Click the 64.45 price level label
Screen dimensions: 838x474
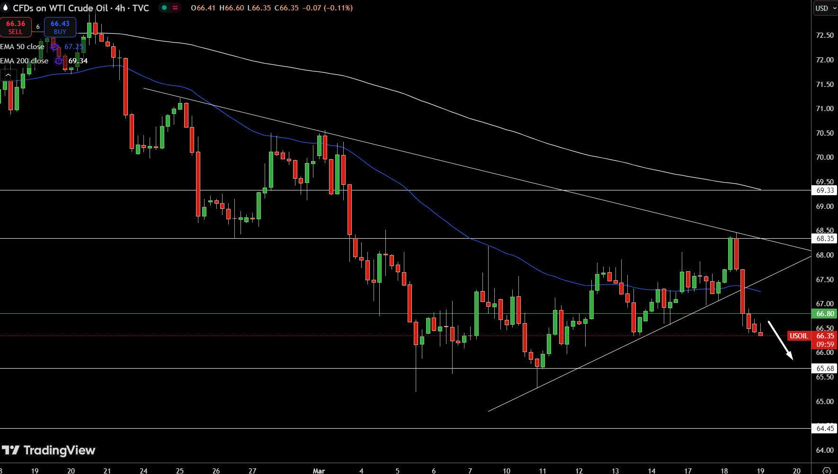pos(825,429)
